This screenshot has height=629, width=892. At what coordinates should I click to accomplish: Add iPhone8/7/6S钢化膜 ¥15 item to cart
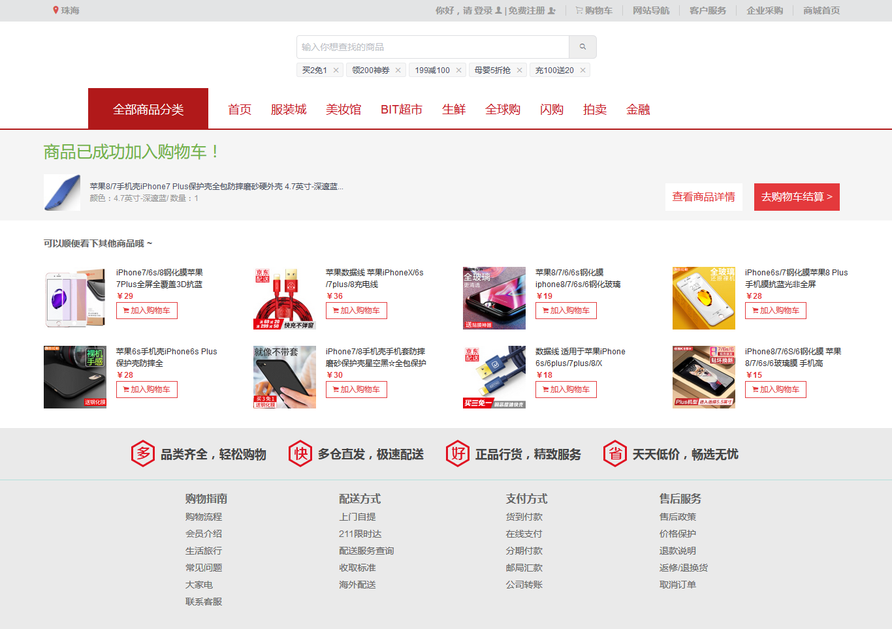776,390
